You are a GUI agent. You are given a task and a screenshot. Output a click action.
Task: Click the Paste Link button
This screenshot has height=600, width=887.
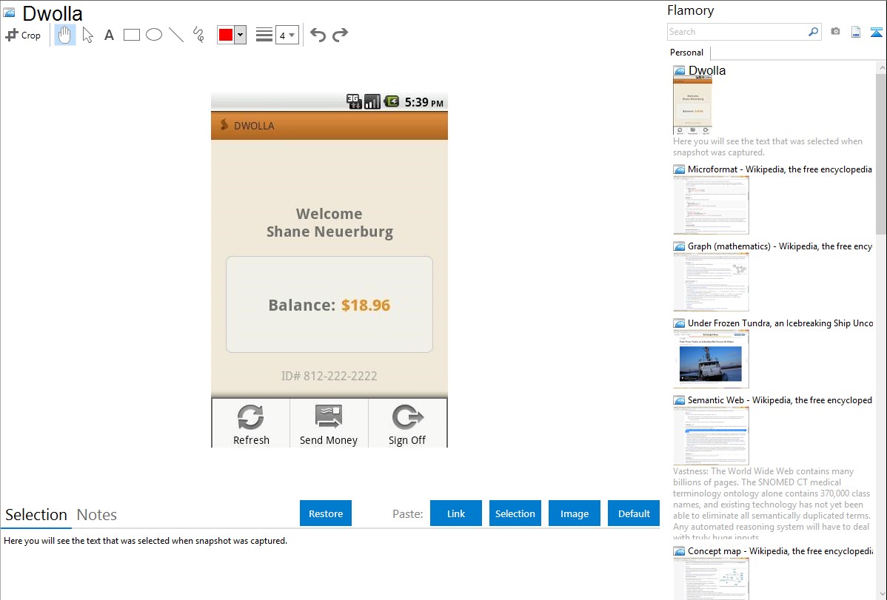456,513
